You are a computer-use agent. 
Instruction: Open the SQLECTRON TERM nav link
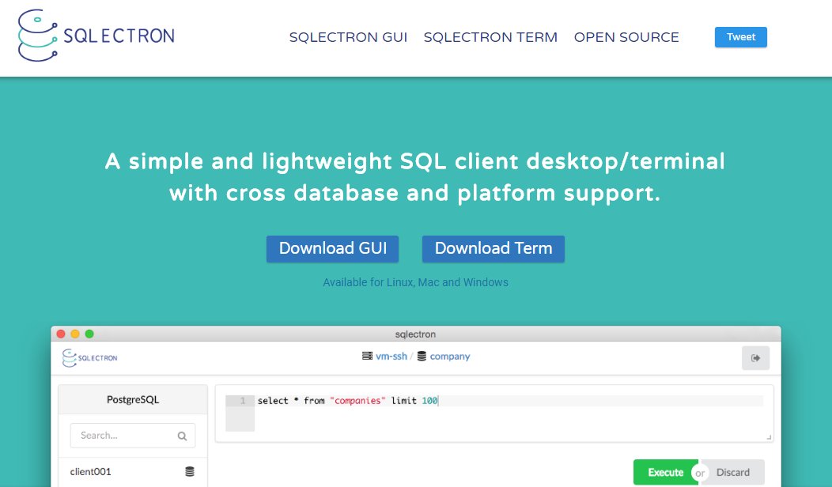(x=490, y=37)
